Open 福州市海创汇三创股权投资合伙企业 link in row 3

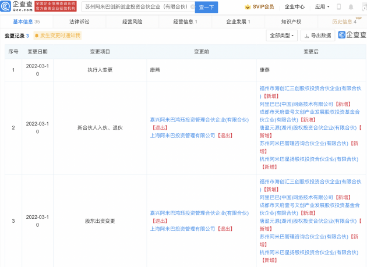(x=310, y=186)
